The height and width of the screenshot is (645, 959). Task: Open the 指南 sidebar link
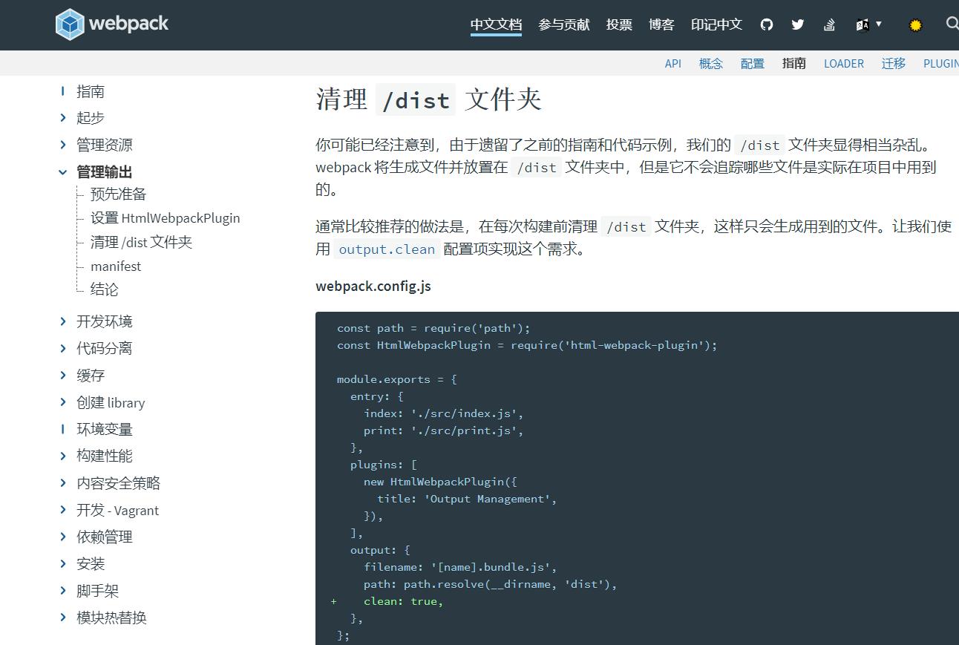[91, 91]
